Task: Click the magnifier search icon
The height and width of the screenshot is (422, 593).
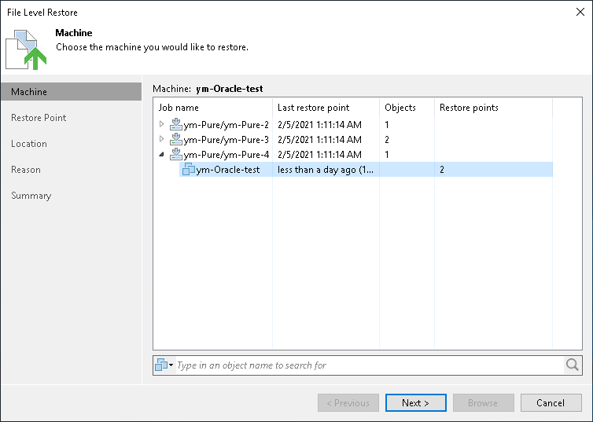Action: (x=573, y=365)
